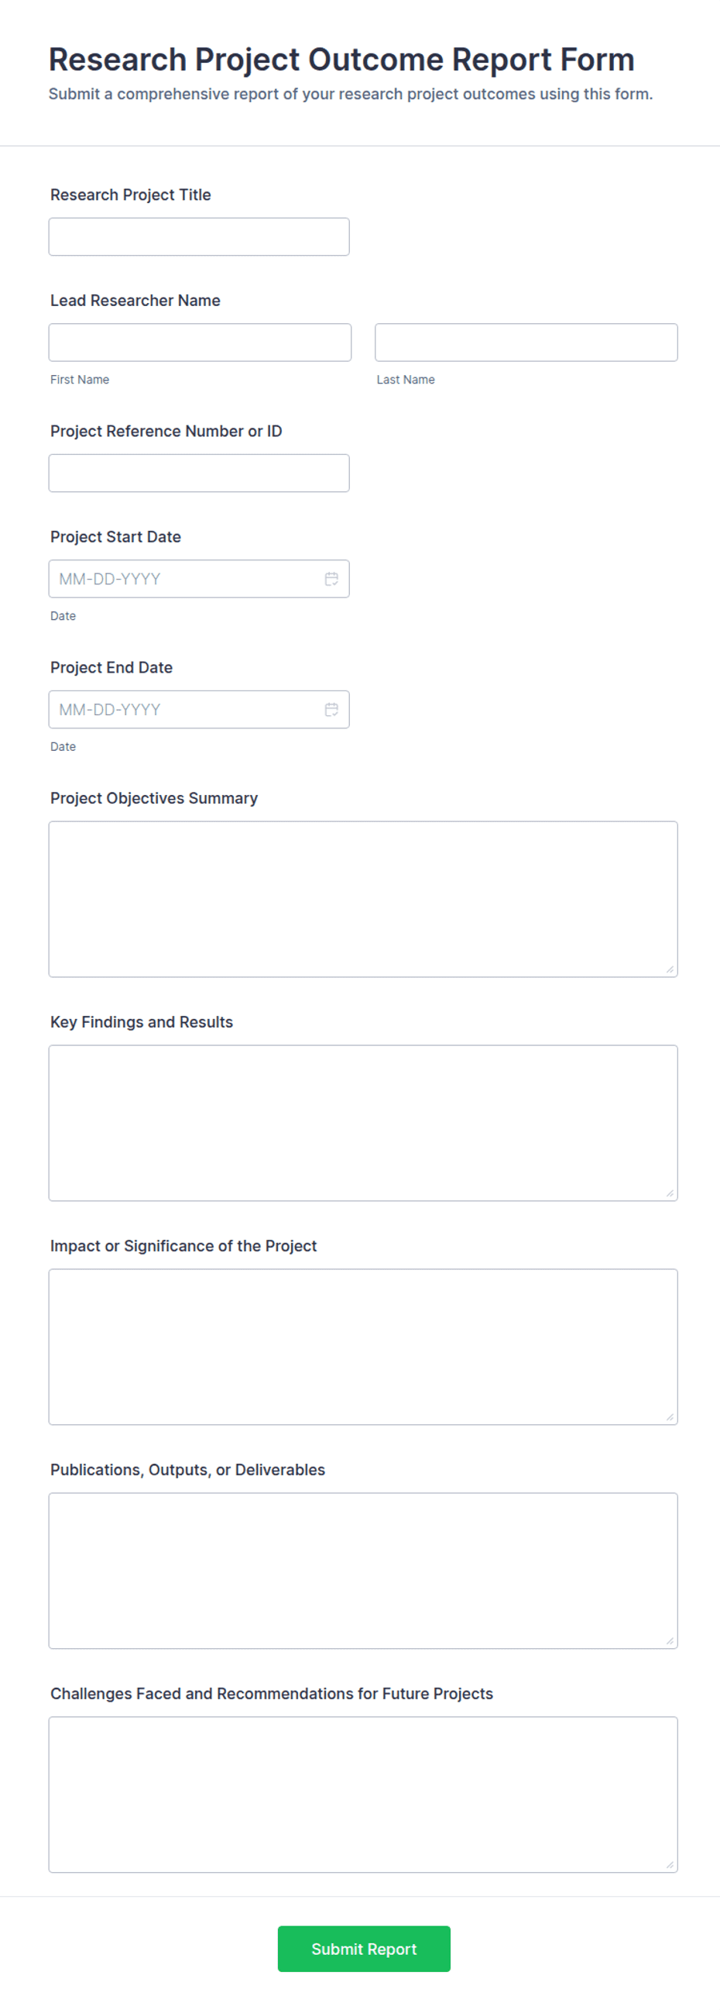Click resize grip of Publications, Outputs textarea
Viewport: 720px width, 2010px height.
(x=670, y=1641)
